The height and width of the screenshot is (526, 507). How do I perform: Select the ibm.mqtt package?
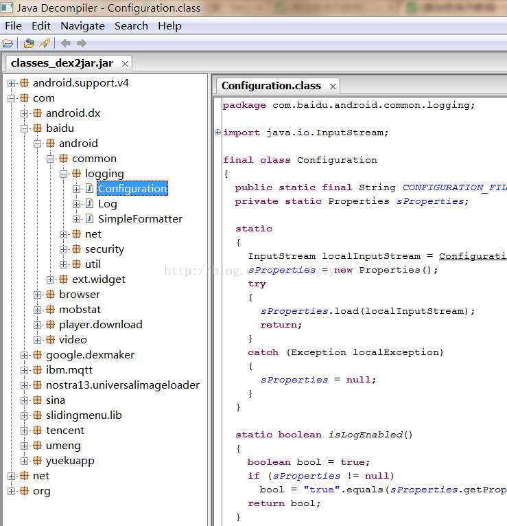click(69, 370)
